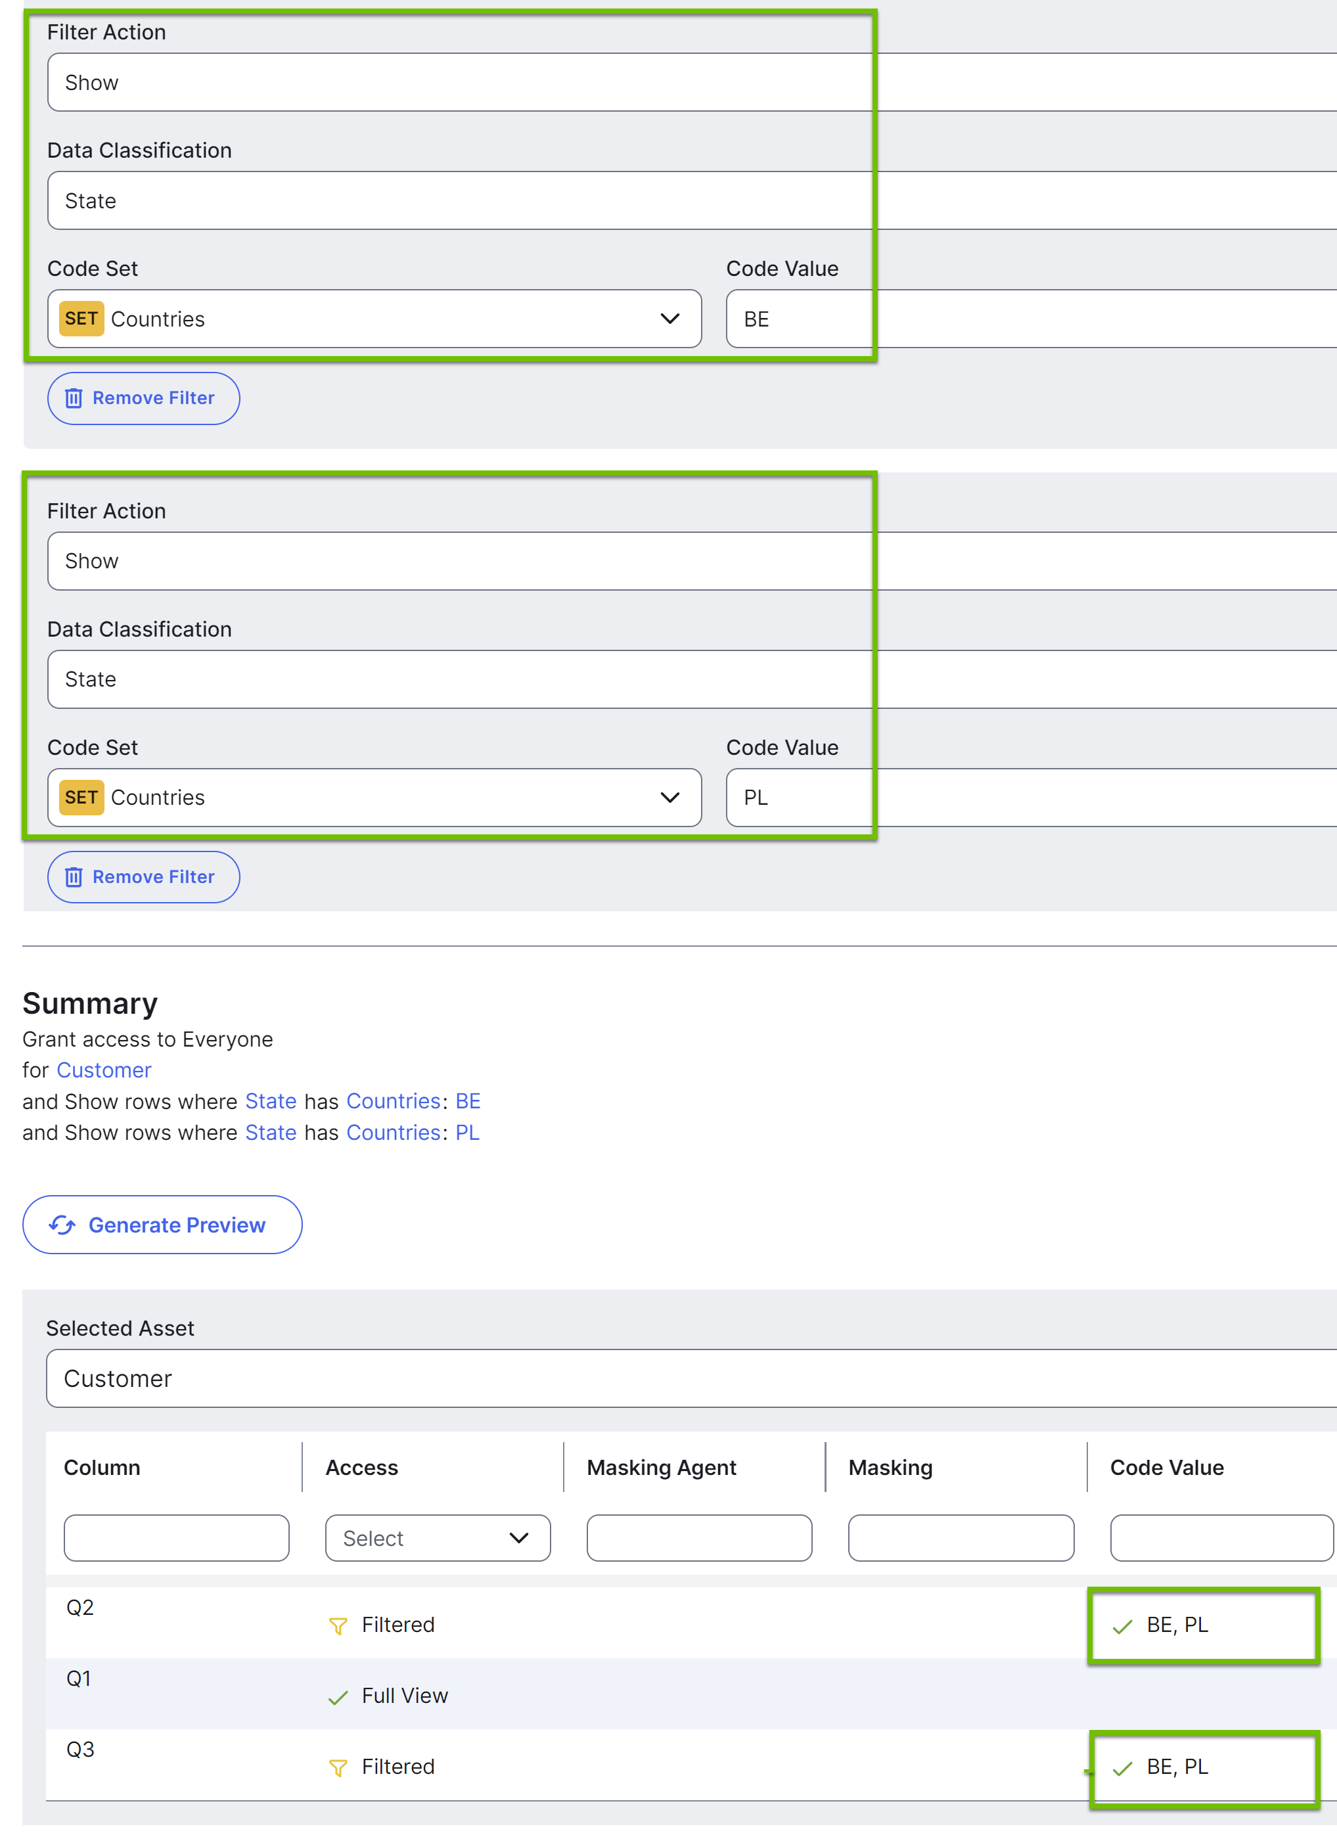Viewport: 1337px width, 1835px height.
Task: Open the second Countries Code Set dropdown
Action: (669, 798)
